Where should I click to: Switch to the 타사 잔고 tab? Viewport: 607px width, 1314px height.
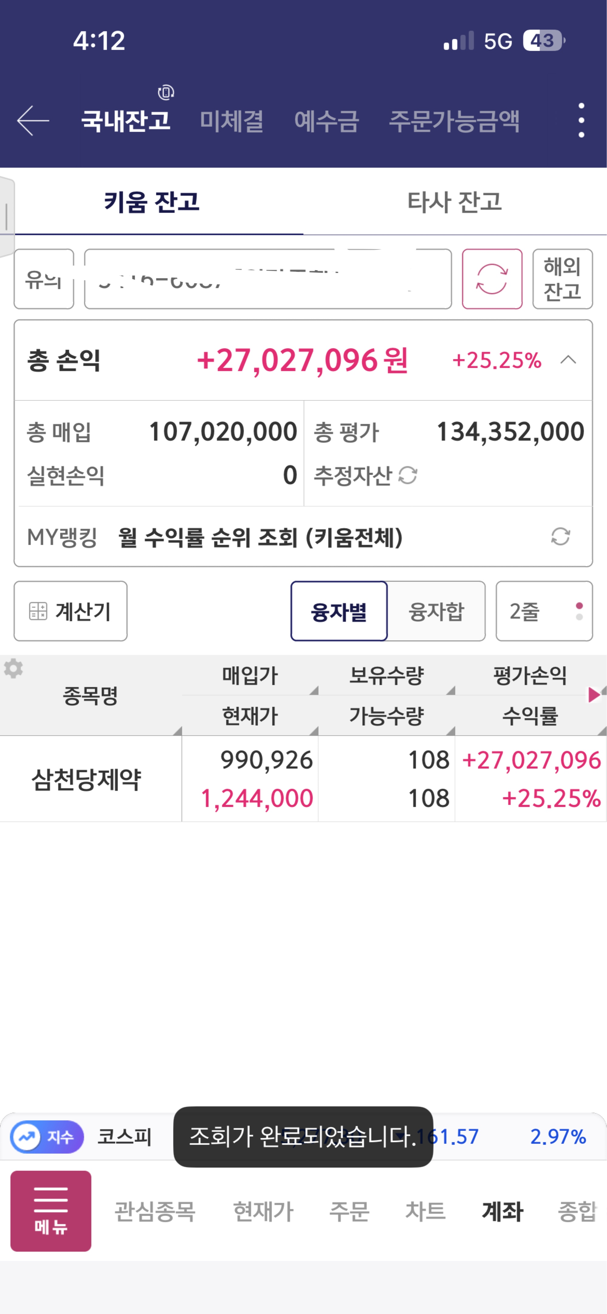[455, 201]
